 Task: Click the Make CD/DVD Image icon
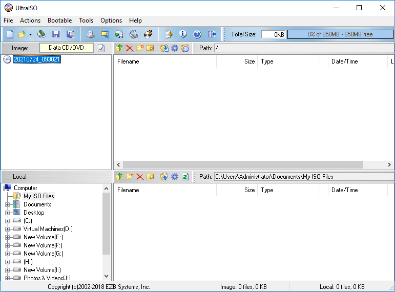[x=91, y=34]
